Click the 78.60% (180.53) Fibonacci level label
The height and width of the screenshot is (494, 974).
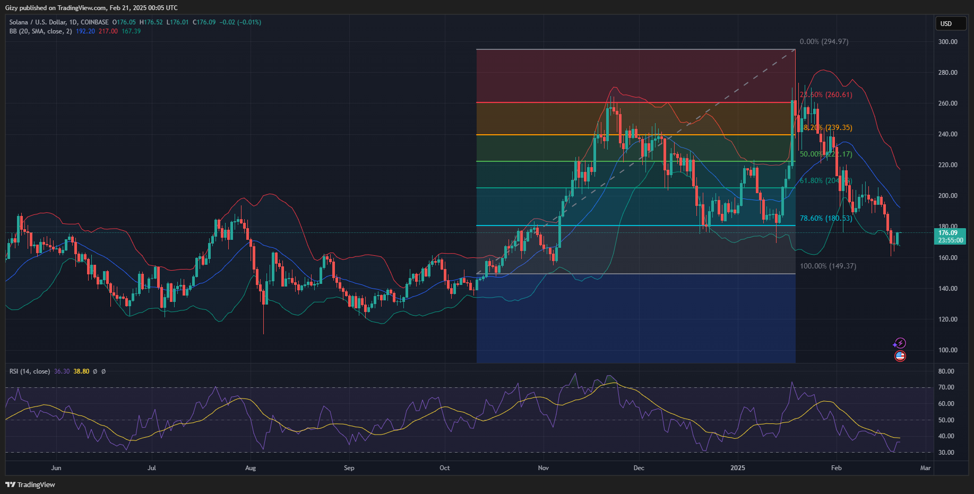825,218
